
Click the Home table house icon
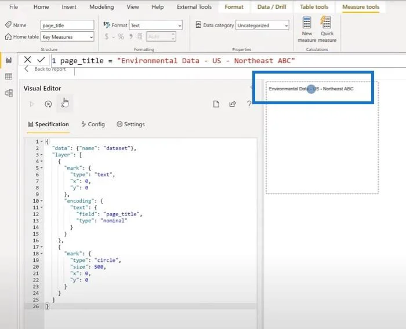[x=8, y=36]
